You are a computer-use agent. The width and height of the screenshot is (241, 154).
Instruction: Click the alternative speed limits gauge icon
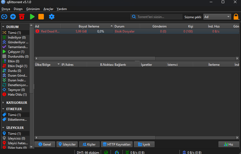tap(117, 152)
